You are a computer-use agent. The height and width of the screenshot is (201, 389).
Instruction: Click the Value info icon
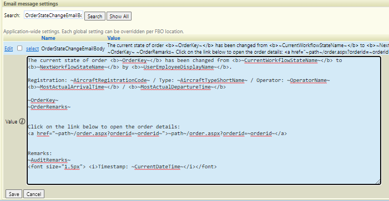(22, 121)
